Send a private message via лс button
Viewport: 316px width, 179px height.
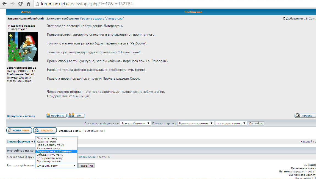76,116
